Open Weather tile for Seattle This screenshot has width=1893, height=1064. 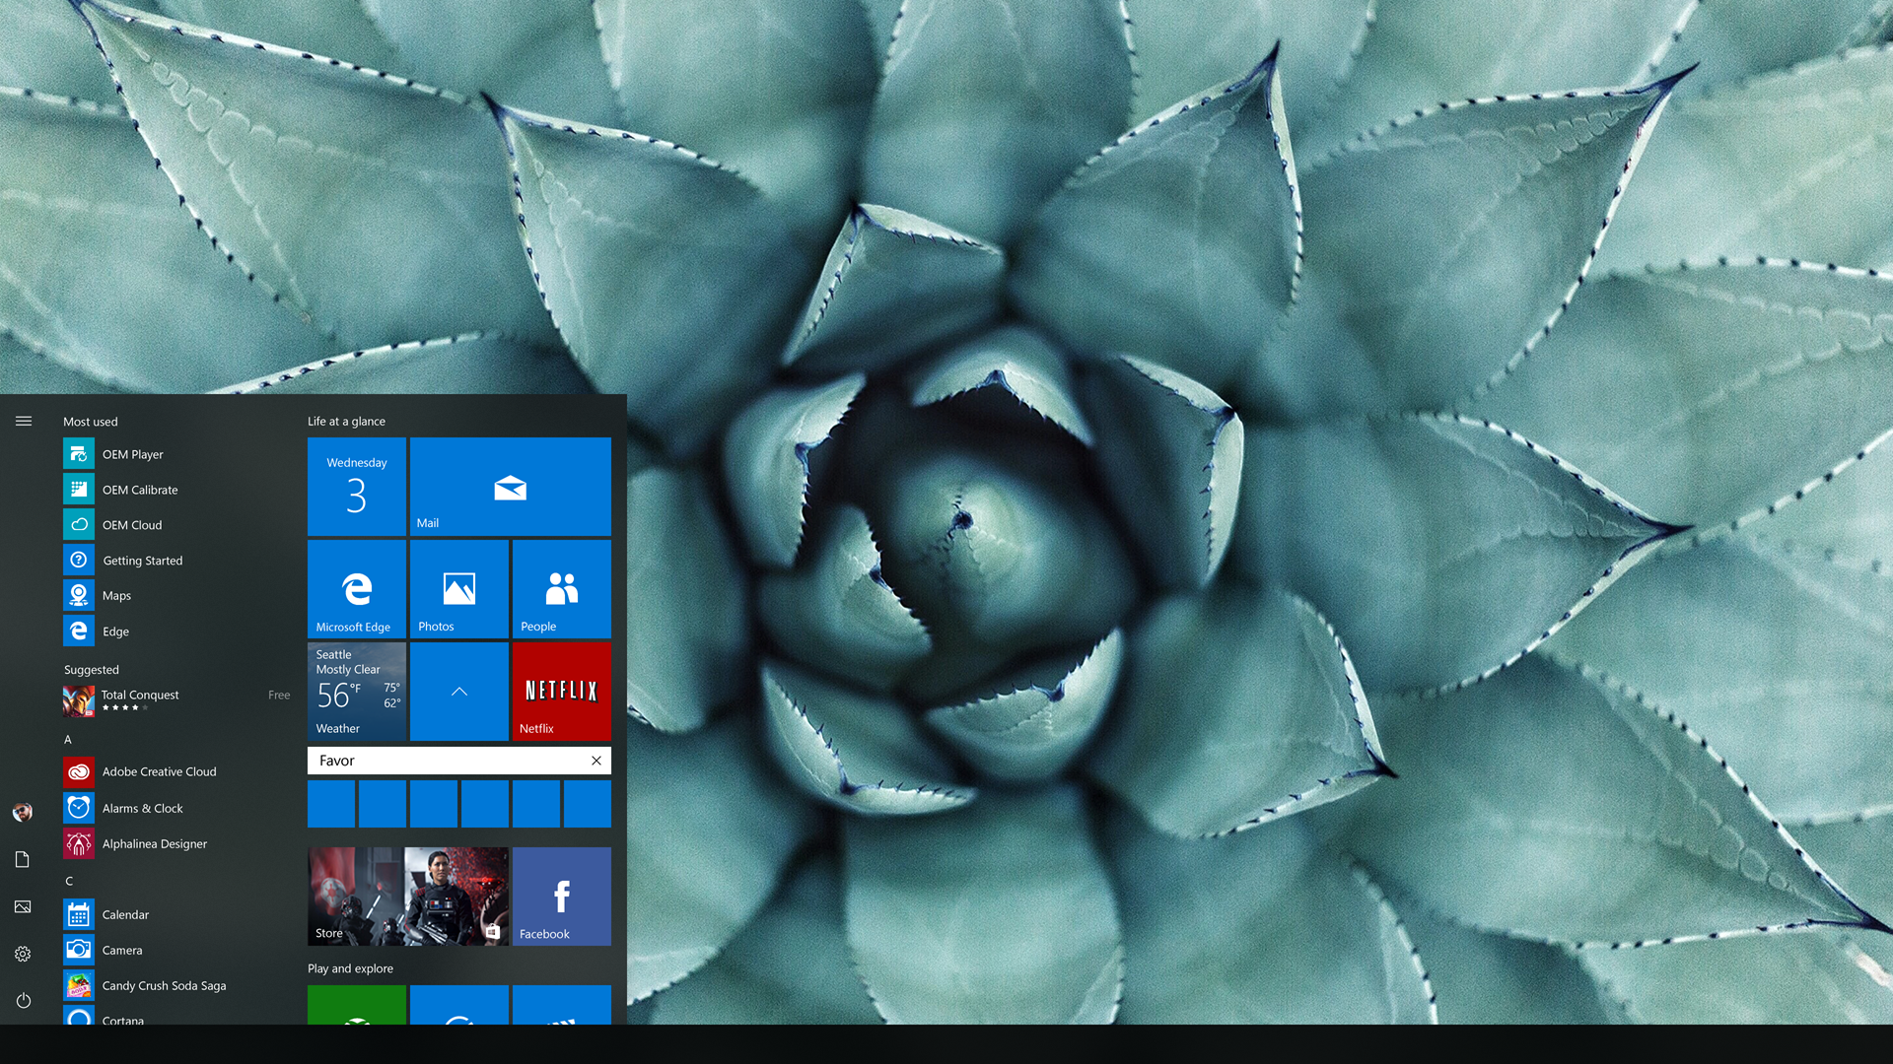click(x=356, y=689)
